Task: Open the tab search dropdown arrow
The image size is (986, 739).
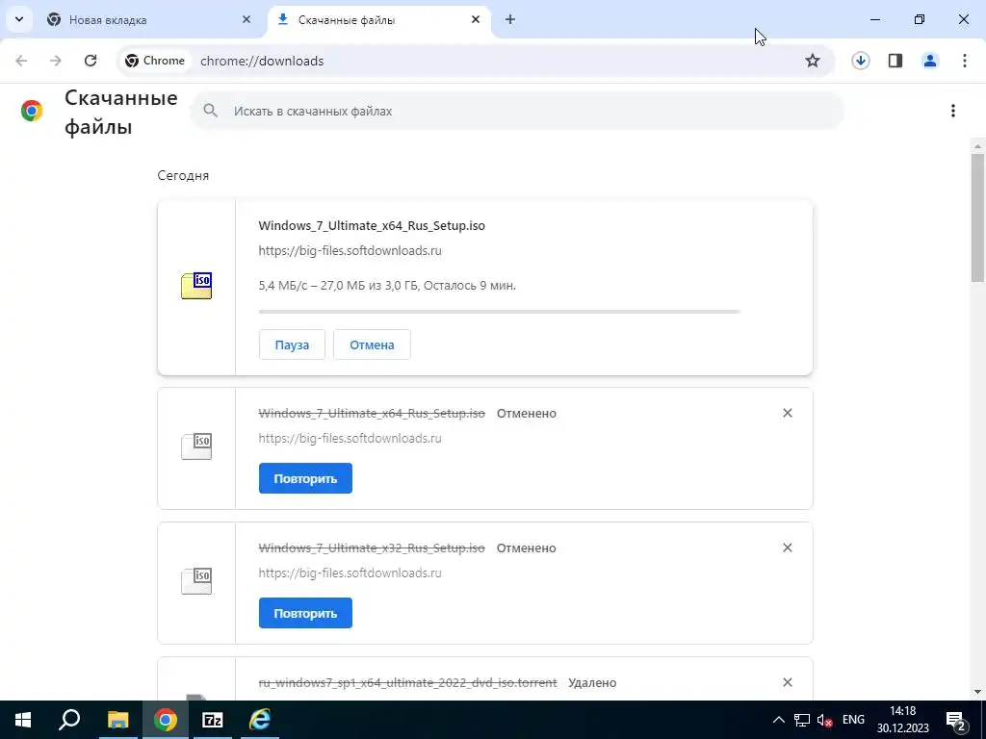Action: (19, 19)
